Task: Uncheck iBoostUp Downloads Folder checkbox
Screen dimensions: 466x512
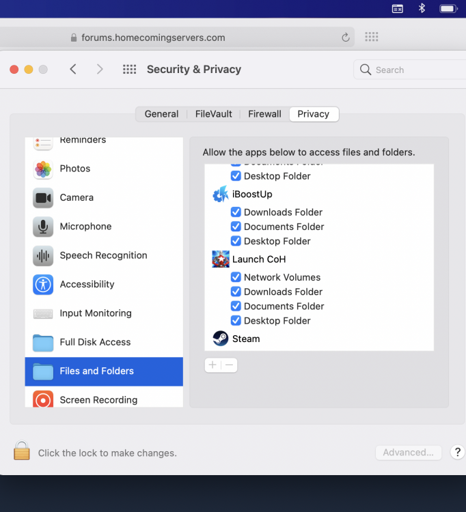Action: click(x=236, y=212)
